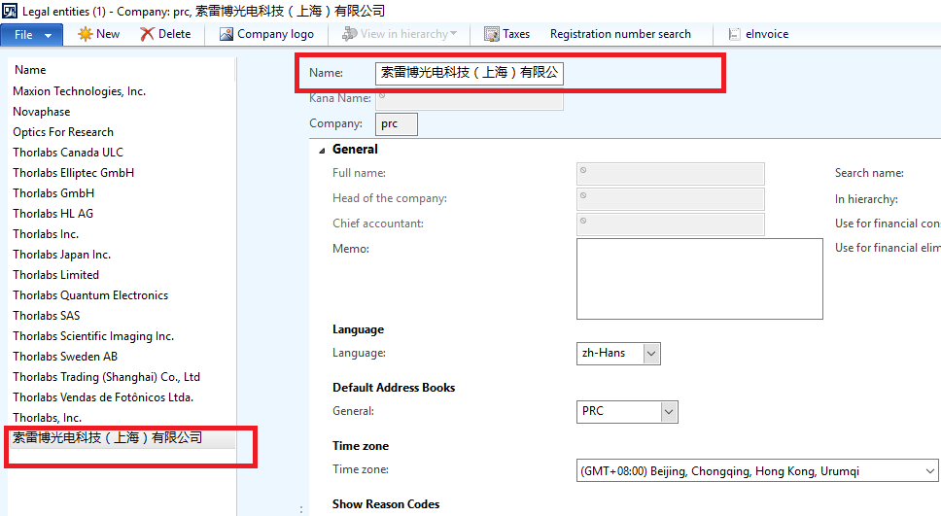This screenshot has height=516, width=941.
Task: Click the Delete red X icon
Action: click(147, 34)
